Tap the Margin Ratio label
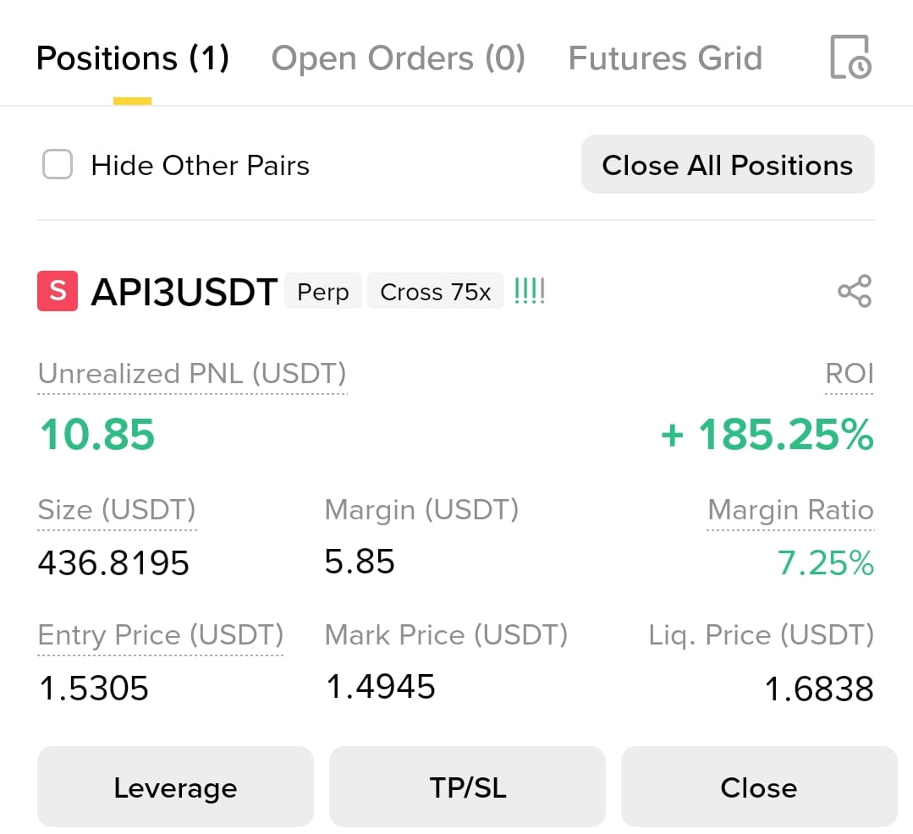913x834 pixels. [790, 510]
